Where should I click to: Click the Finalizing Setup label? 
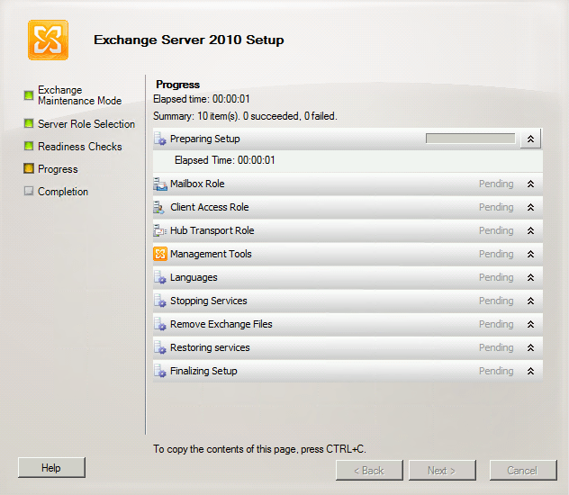203,372
